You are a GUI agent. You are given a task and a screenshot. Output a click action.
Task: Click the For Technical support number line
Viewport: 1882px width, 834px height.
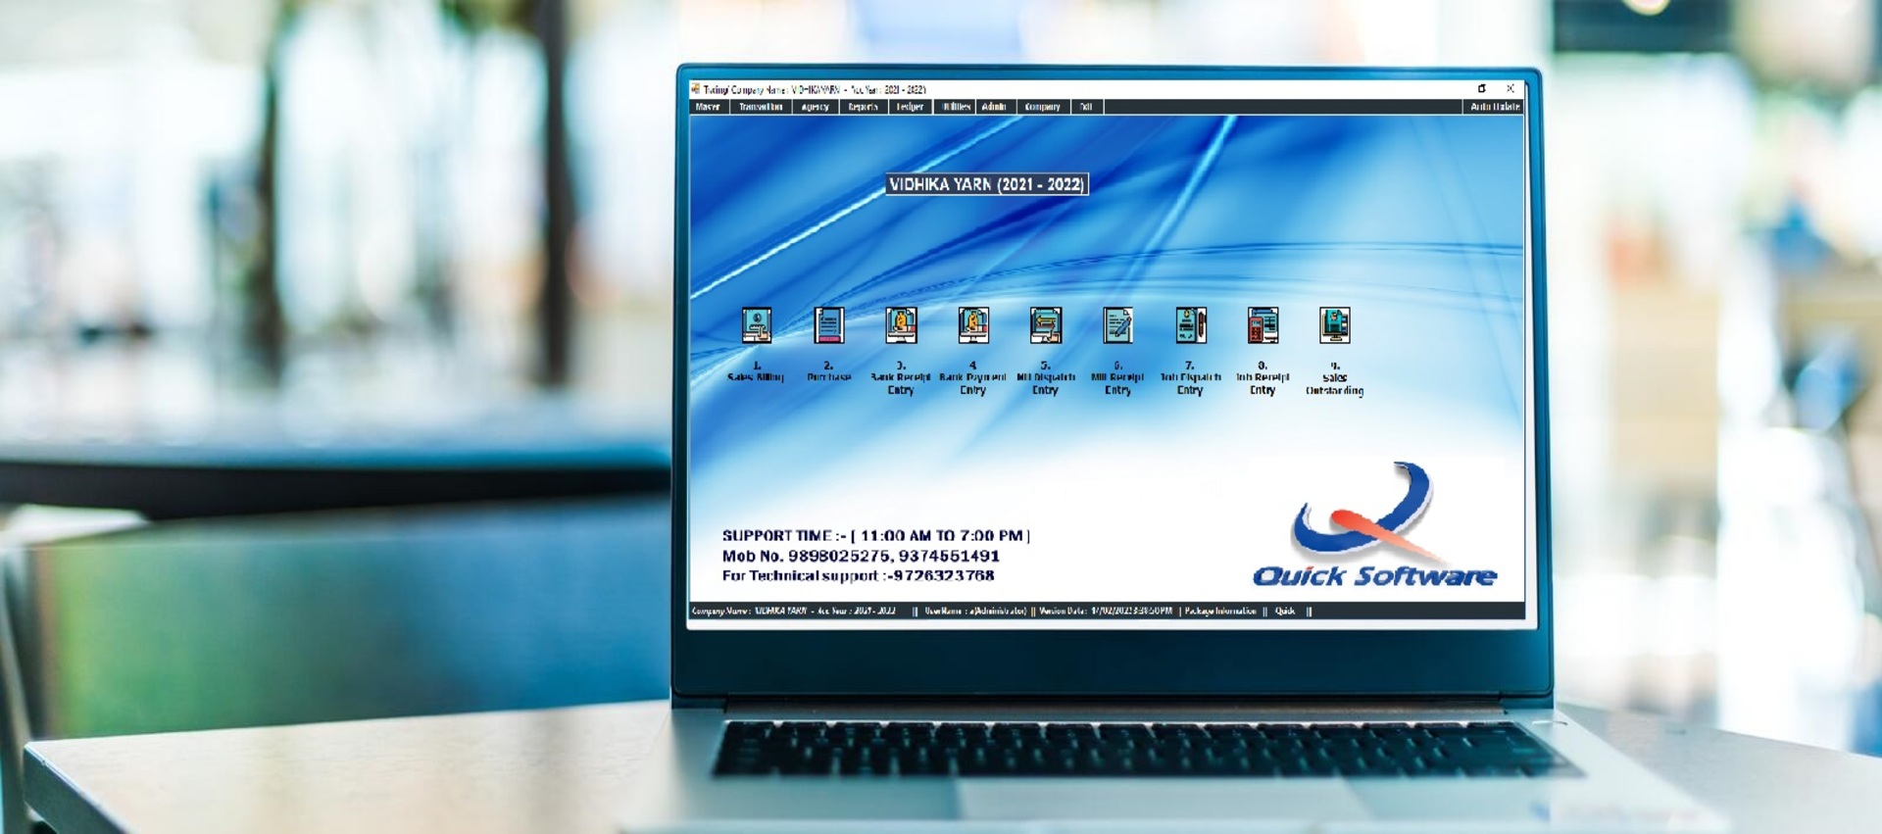pyautogui.click(x=858, y=575)
